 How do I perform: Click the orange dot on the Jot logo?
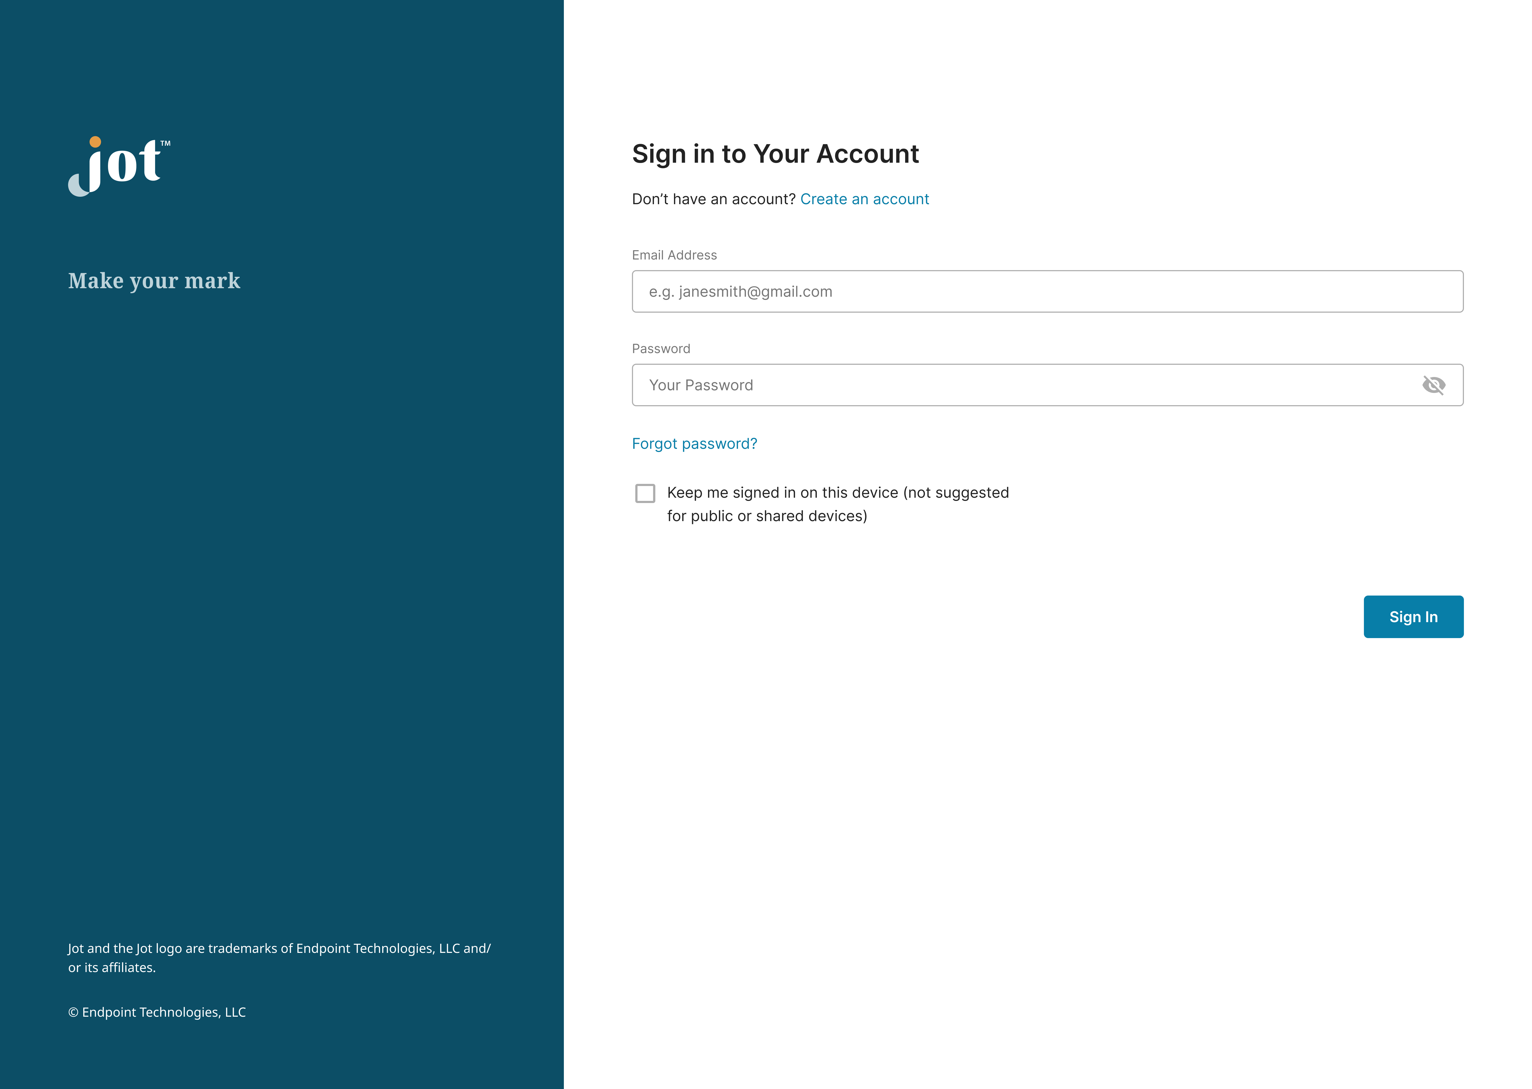tap(95, 141)
